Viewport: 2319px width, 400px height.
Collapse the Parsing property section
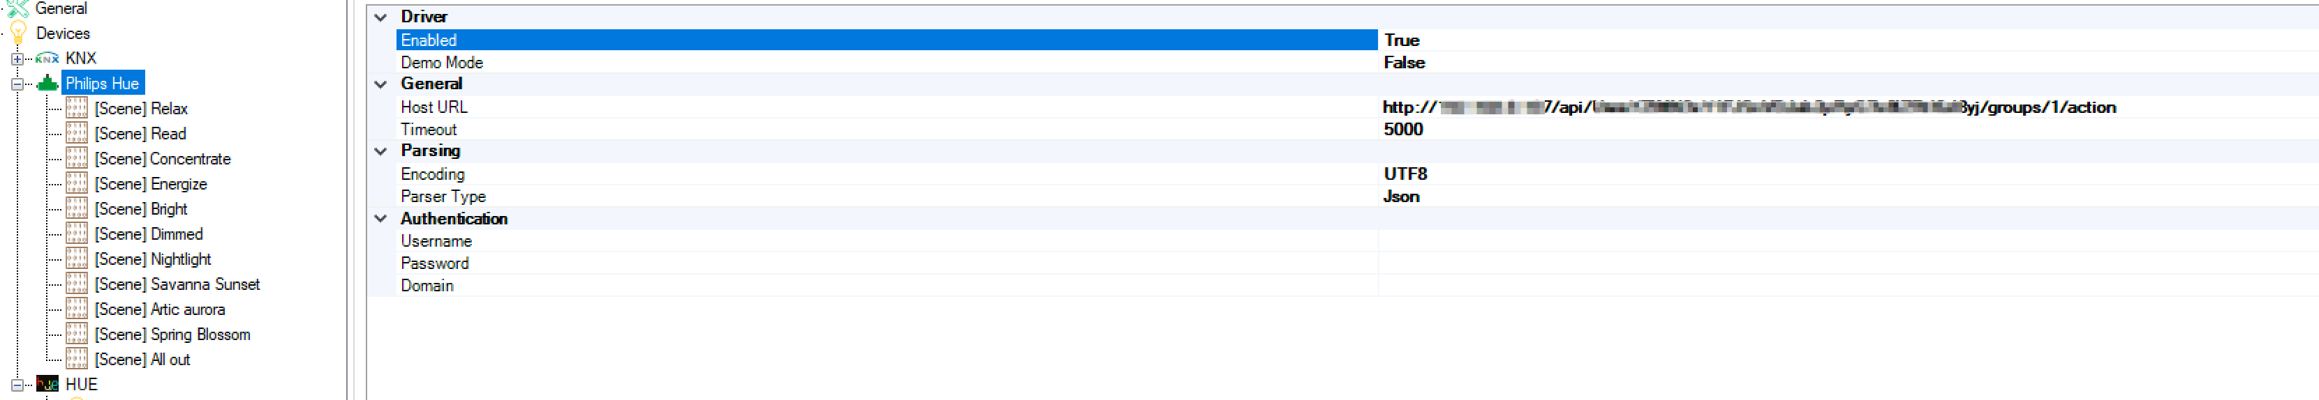pyautogui.click(x=380, y=151)
